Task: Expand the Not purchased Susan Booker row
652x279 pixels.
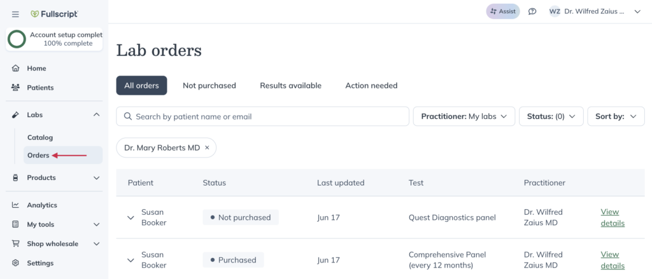Action: (x=131, y=217)
